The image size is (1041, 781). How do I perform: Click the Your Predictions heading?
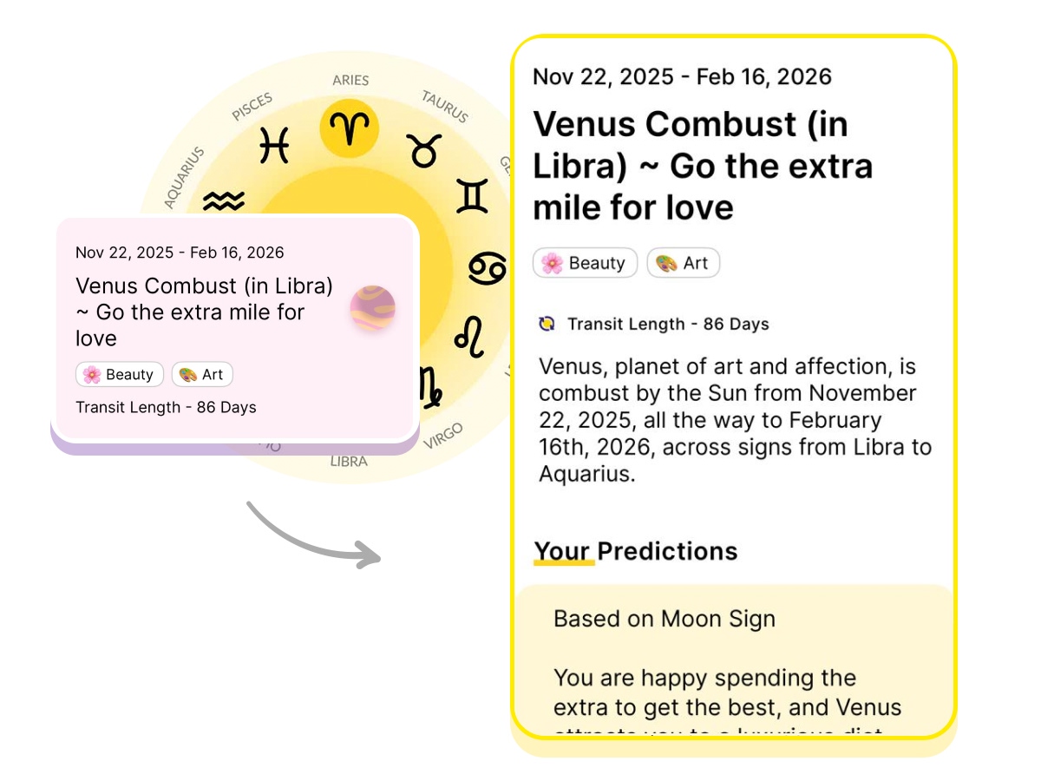coord(636,551)
